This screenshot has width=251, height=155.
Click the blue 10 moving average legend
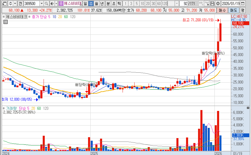[x=54, y=17]
